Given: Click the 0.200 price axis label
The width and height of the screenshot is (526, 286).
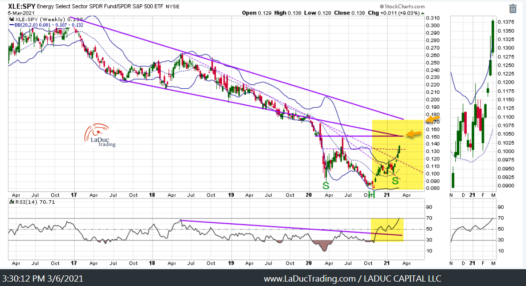Looking at the screenshot, I should click(x=433, y=99).
